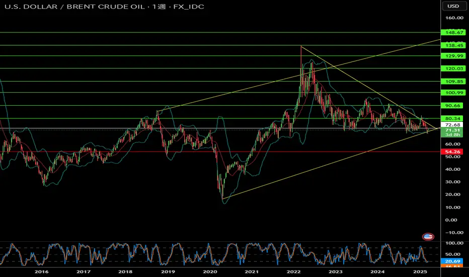The width and height of the screenshot is (469, 277).
Task: Click the 2021 time axis label
Action: [252, 271]
